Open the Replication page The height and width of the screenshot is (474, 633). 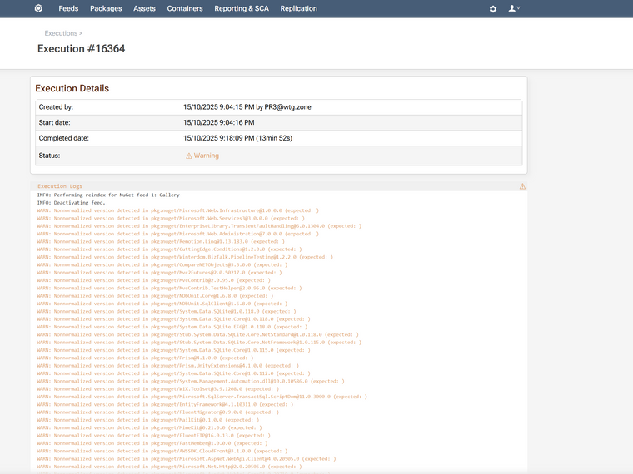(298, 9)
